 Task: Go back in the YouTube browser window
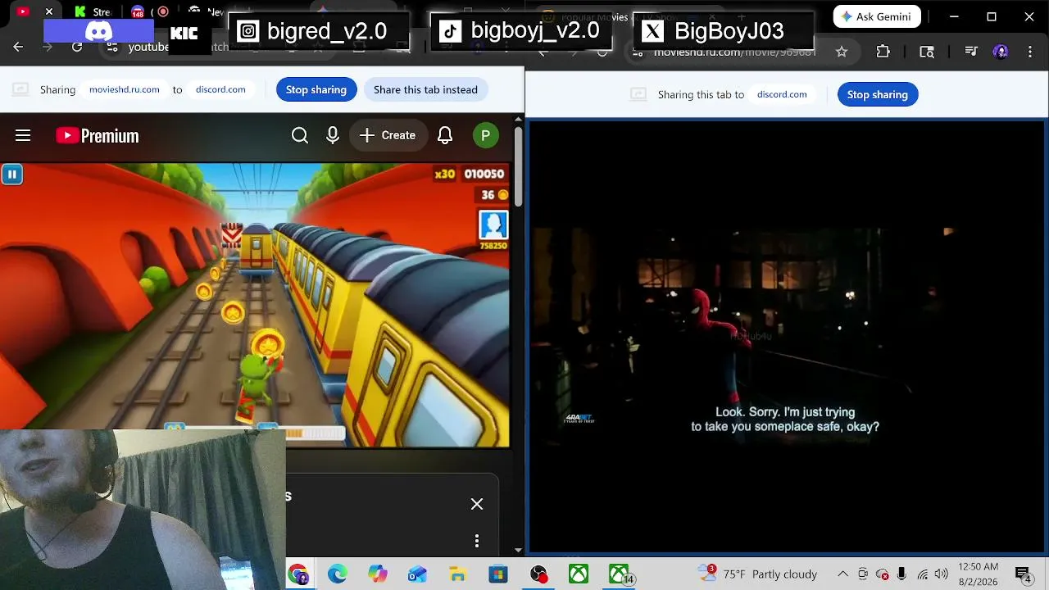[x=18, y=48]
